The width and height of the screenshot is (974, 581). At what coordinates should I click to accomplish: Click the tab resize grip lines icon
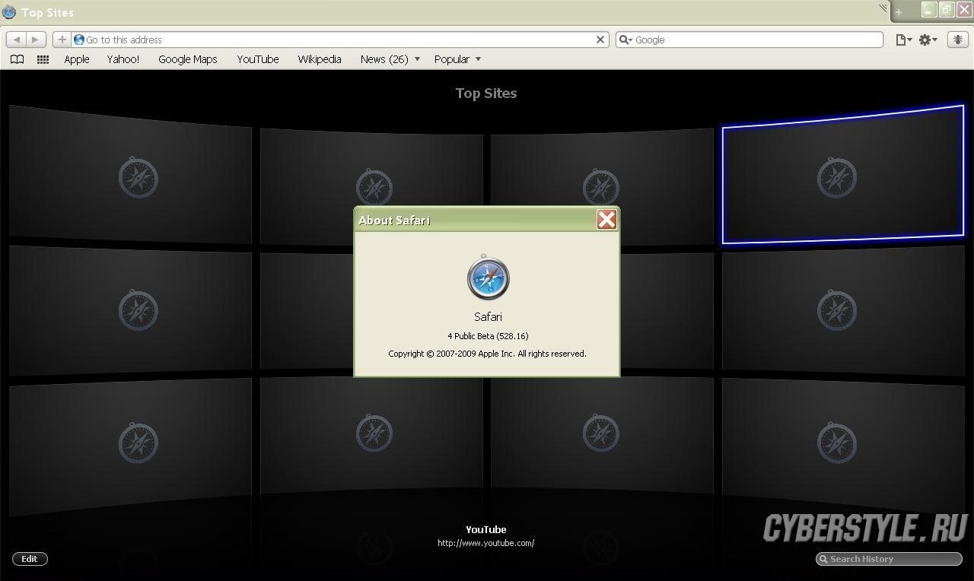point(883,8)
